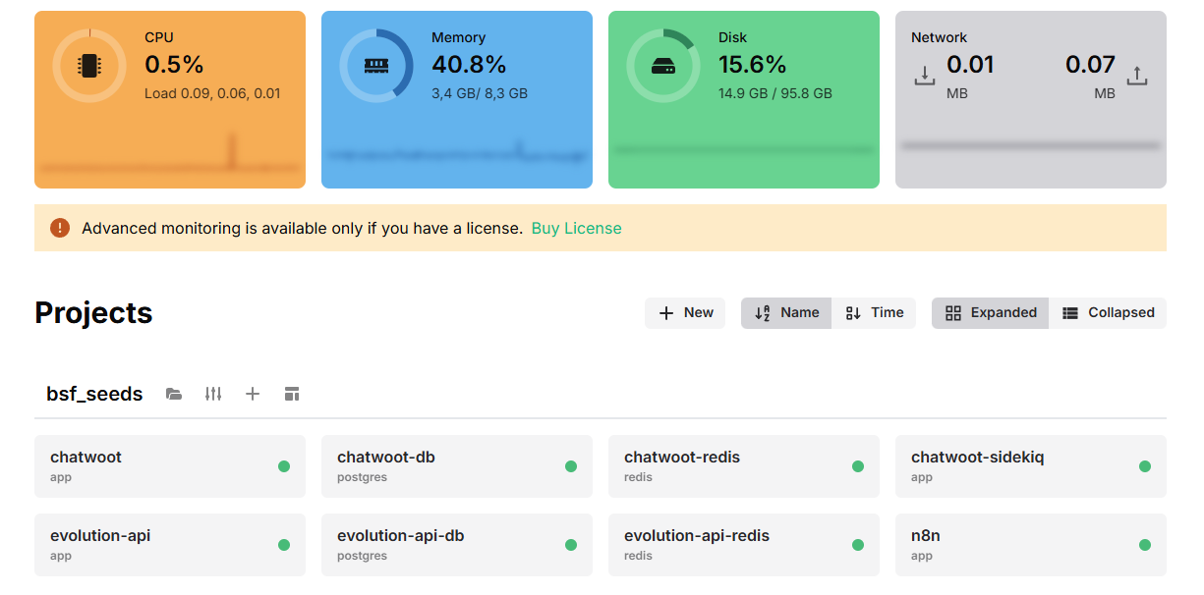This screenshot has width=1204, height=595.
Task: Open the evolution-api-db postgres service
Action: (457, 545)
